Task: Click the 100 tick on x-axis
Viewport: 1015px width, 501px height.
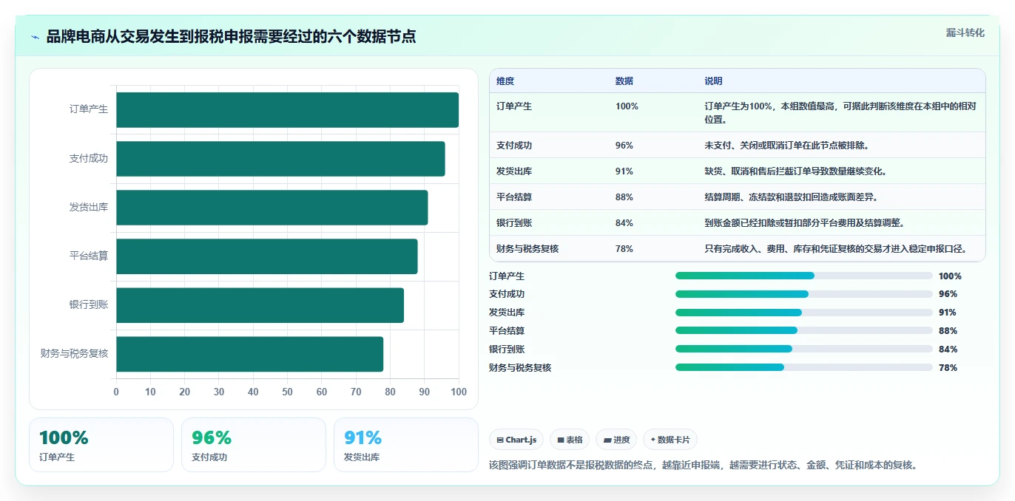Action: click(x=459, y=392)
